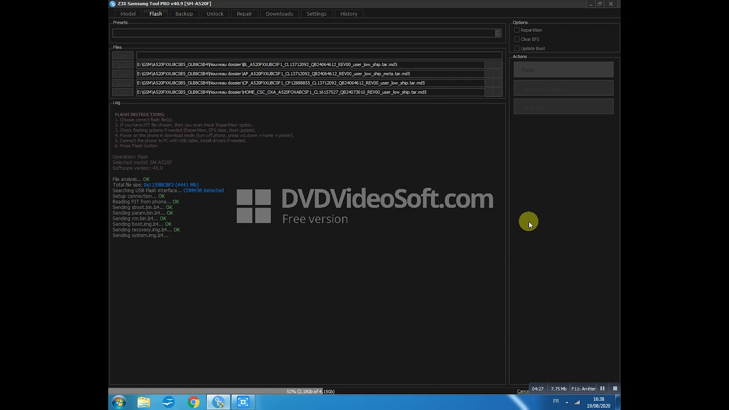
Task: Launch Google Chrome from the taskbar
Action: tap(194, 403)
